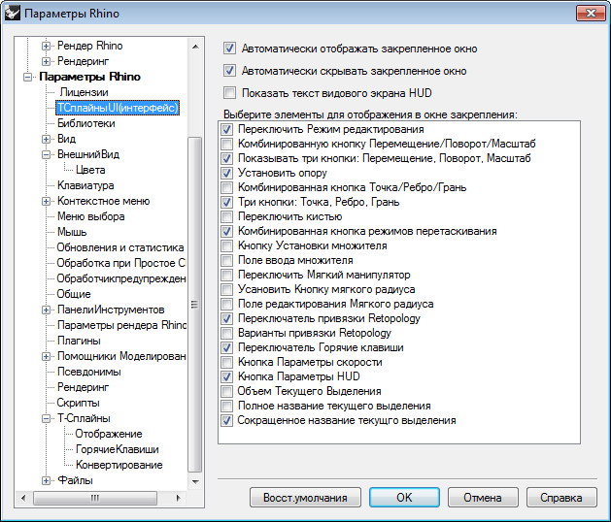611x522 pixels.
Task: Toggle Переключатель Горячие клавиши checkbox
Action: [226, 347]
